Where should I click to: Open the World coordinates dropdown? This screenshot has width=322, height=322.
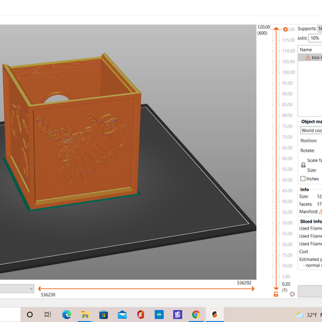tap(311, 130)
